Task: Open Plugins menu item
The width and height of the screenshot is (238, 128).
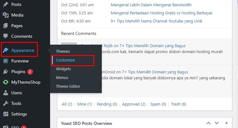Action: (x=18, y=71)
